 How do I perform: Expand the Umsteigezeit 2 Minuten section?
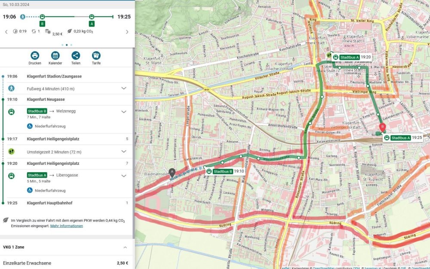124,152
